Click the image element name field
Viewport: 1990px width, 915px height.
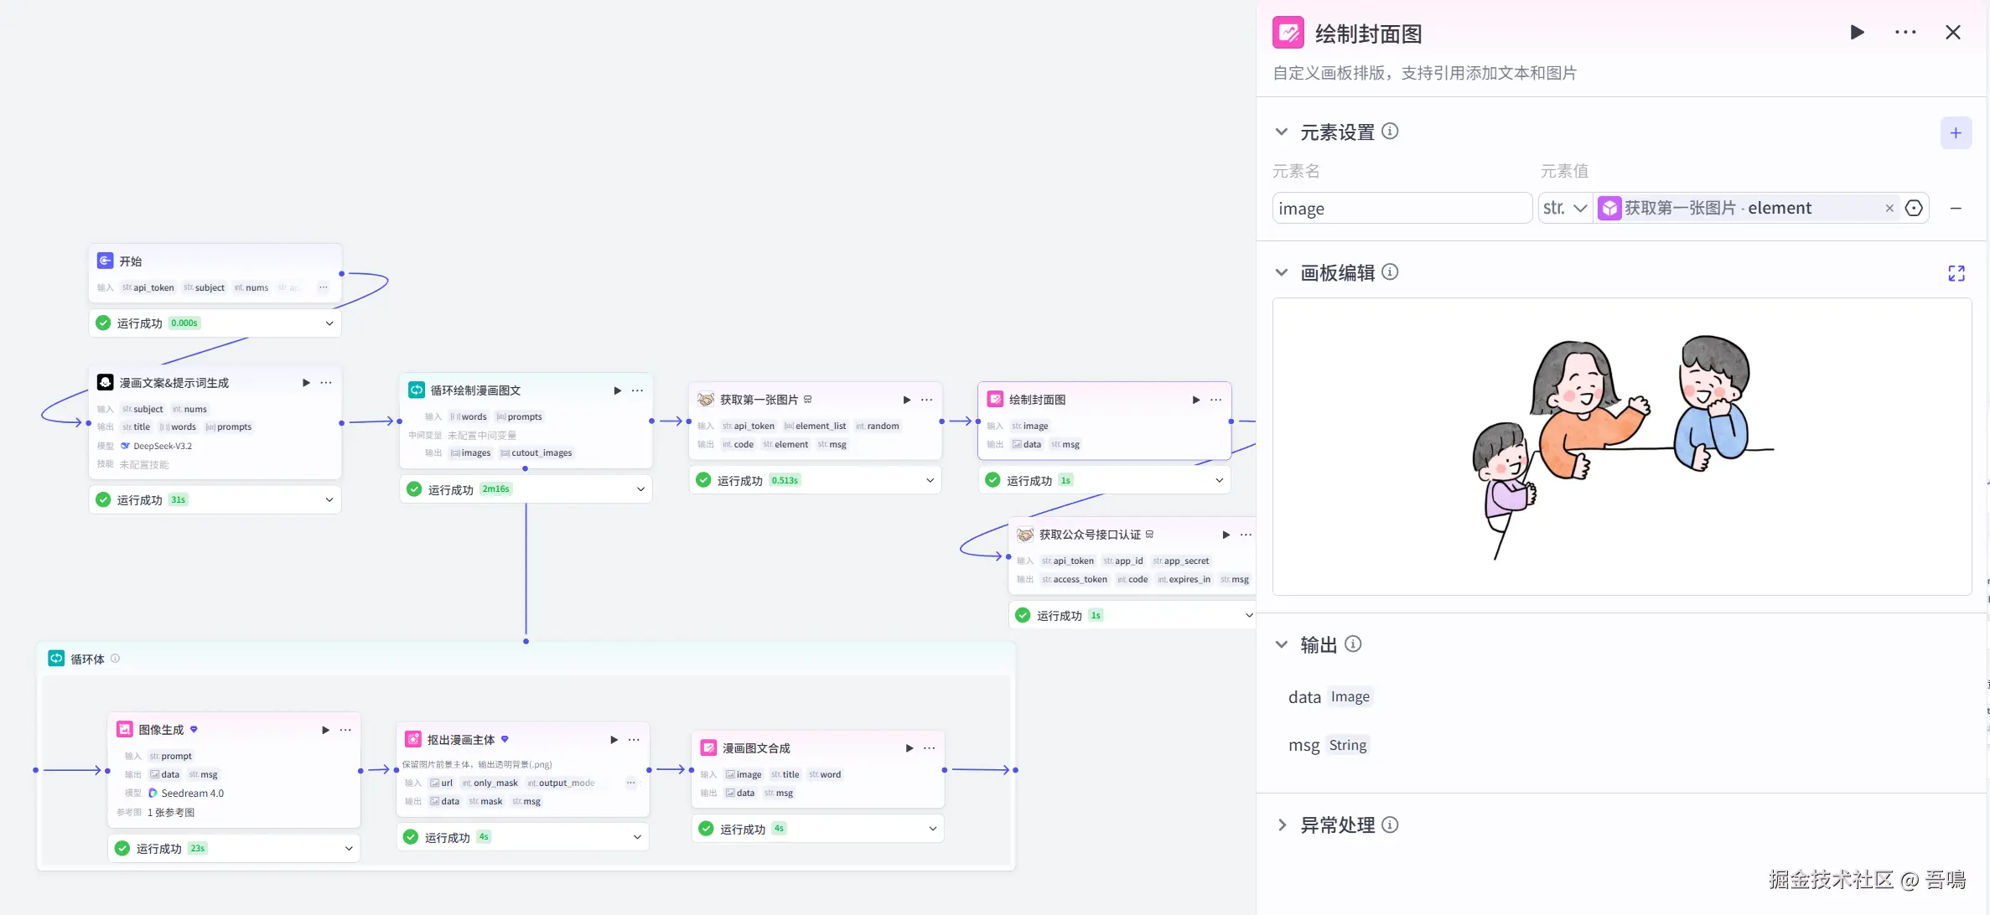(x=1401, y=209)
